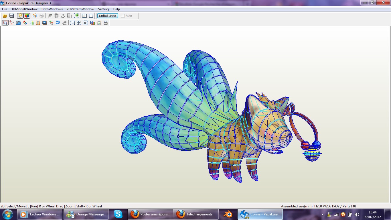
Task: Click the floppy disk with color bars export icon
Action: click(x=92, y=23)
